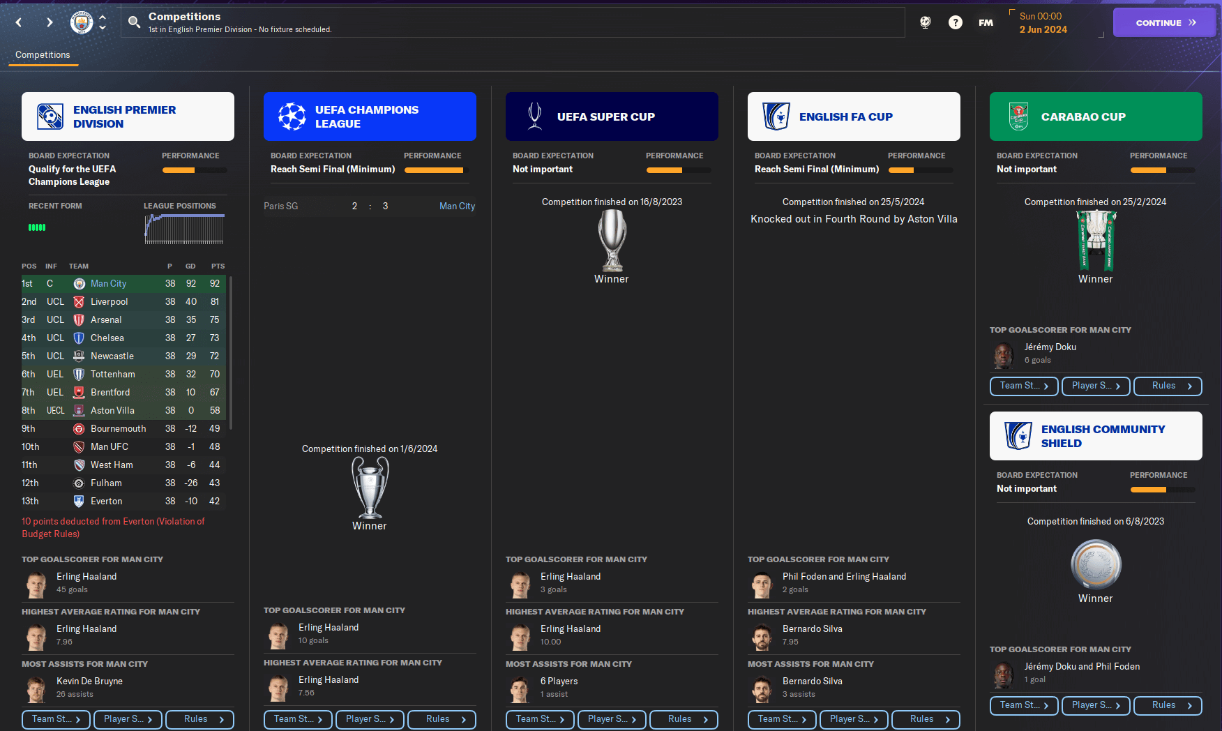The height and width of the screenshot is (731, 1222).
Task: Expand the club menu up-down chevrons
Action: click(103, 22)
